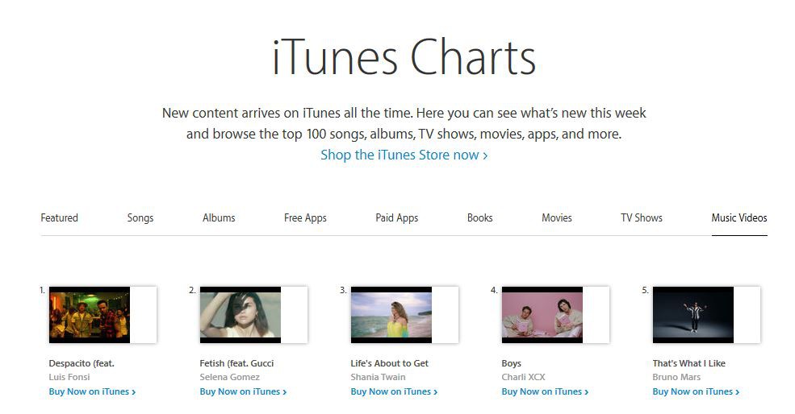795x414 pixels.
Task: Select the Free Apps tab
Action: [x=305, y=217]
